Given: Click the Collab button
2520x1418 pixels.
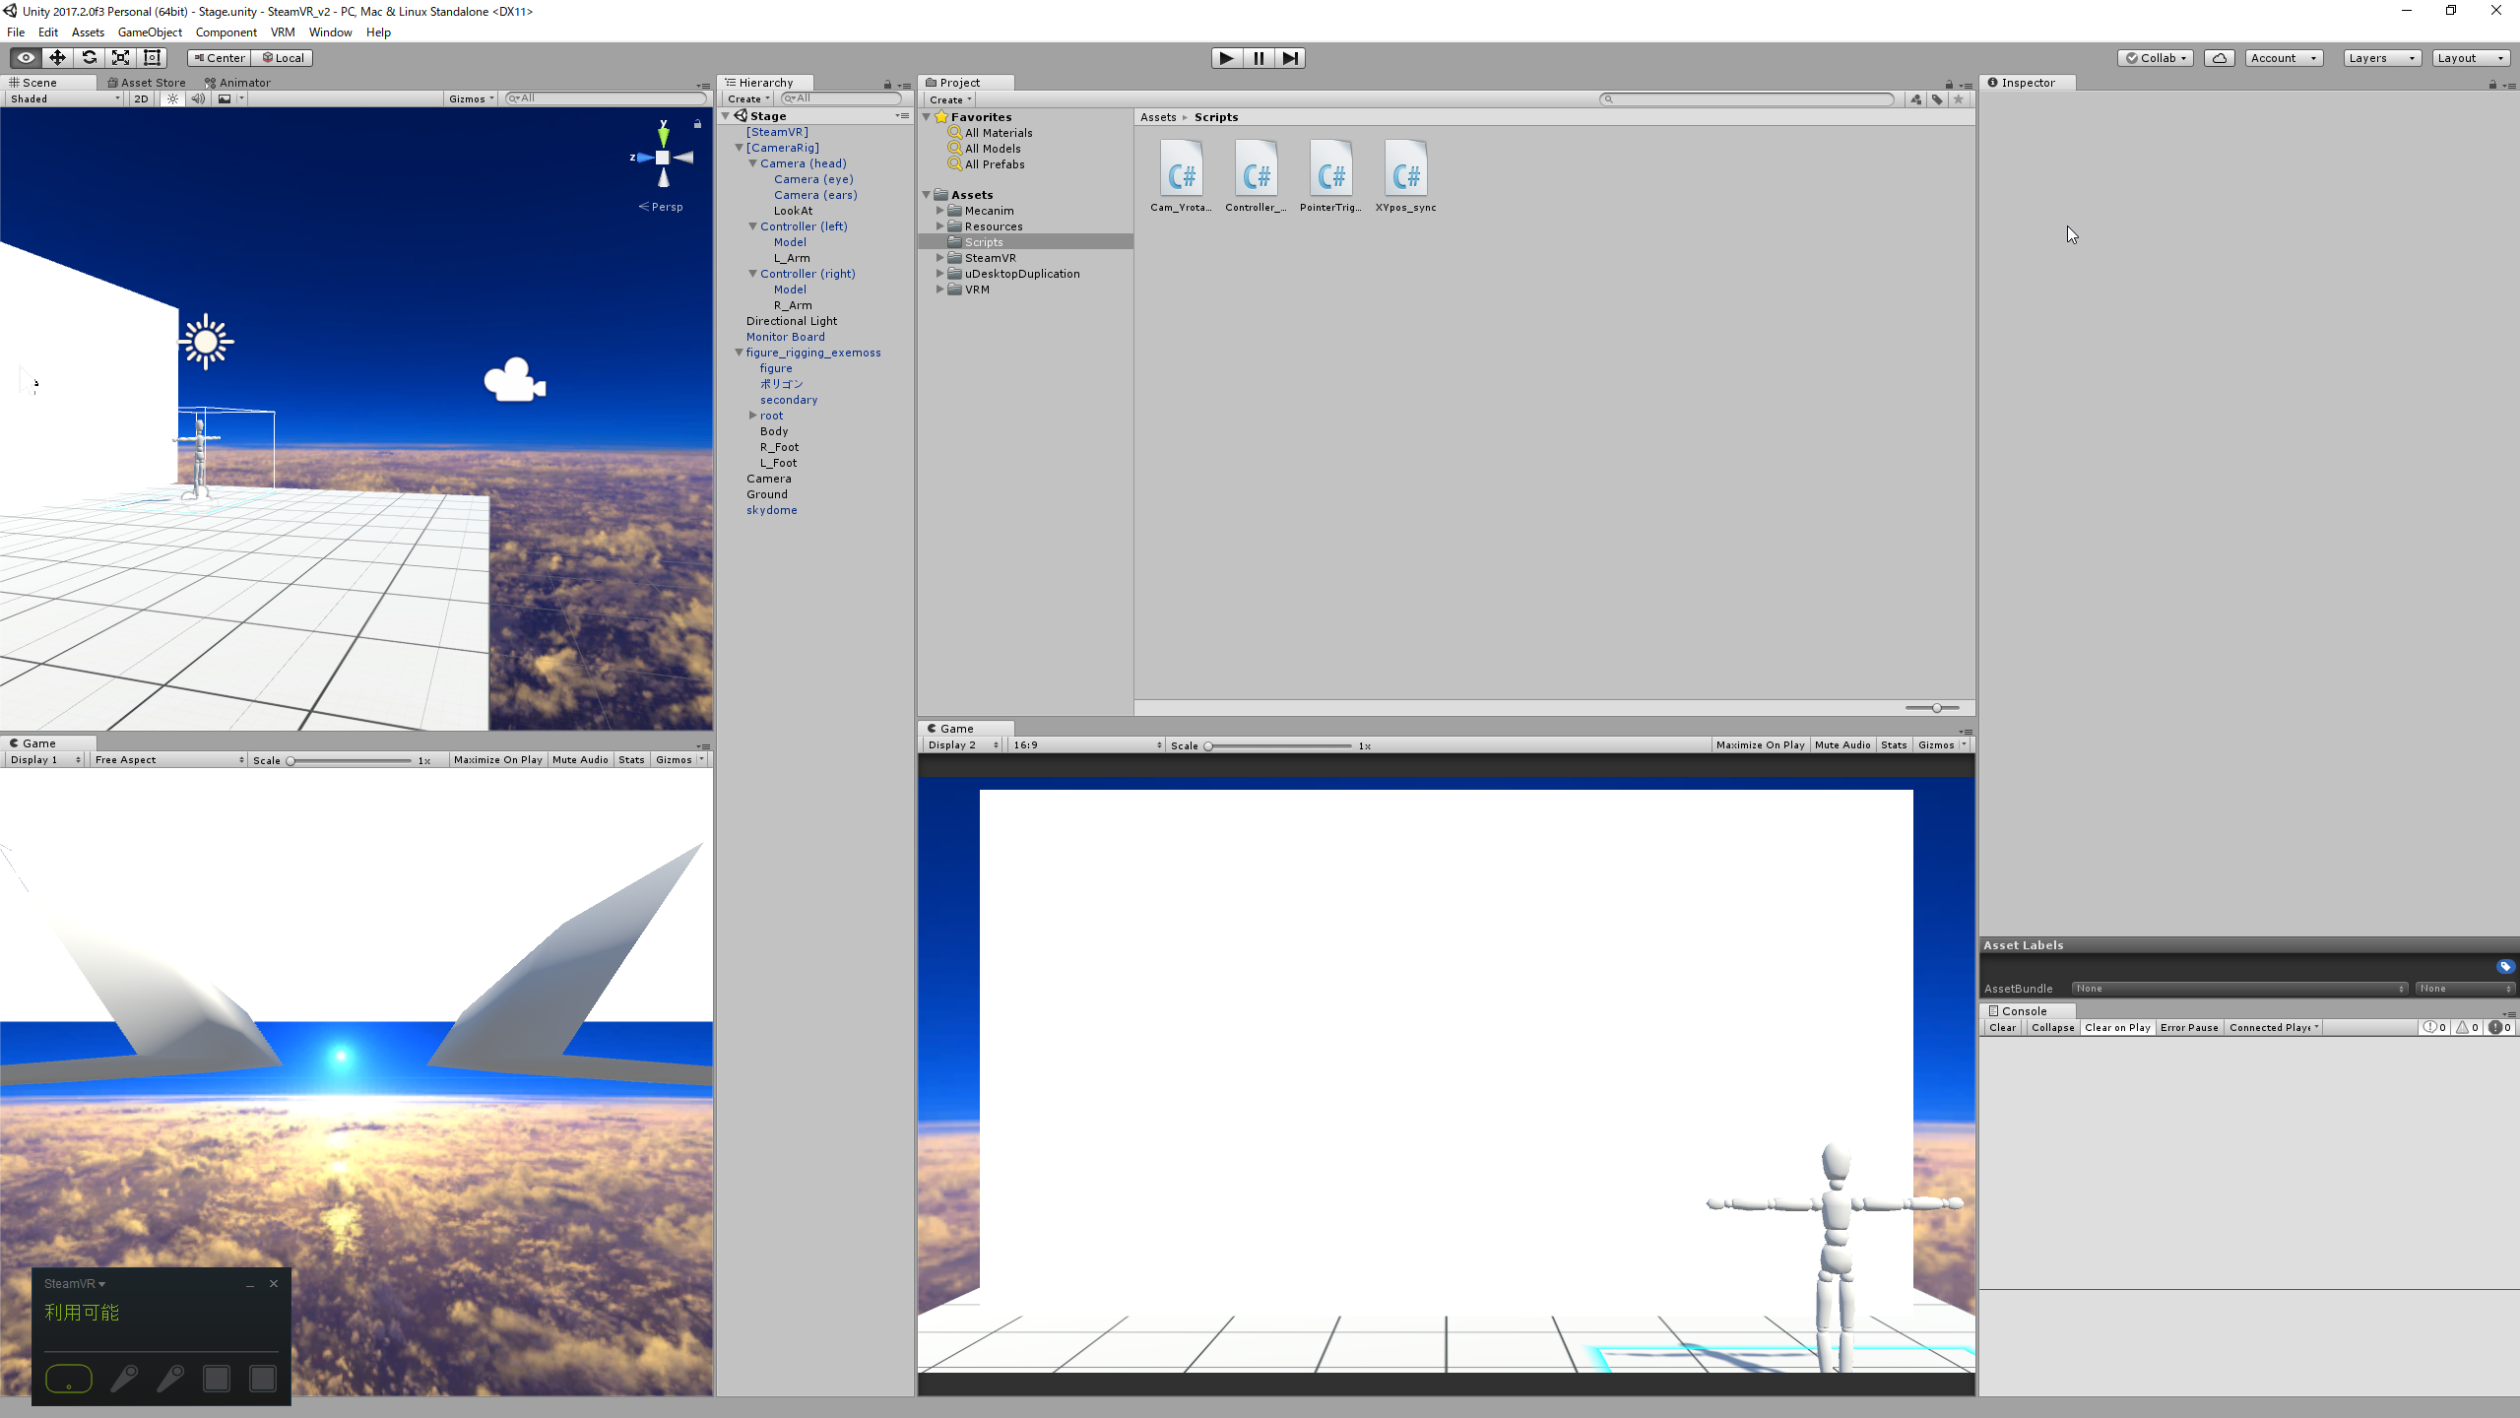Looking at the screenshot, I should [2155, 58].
